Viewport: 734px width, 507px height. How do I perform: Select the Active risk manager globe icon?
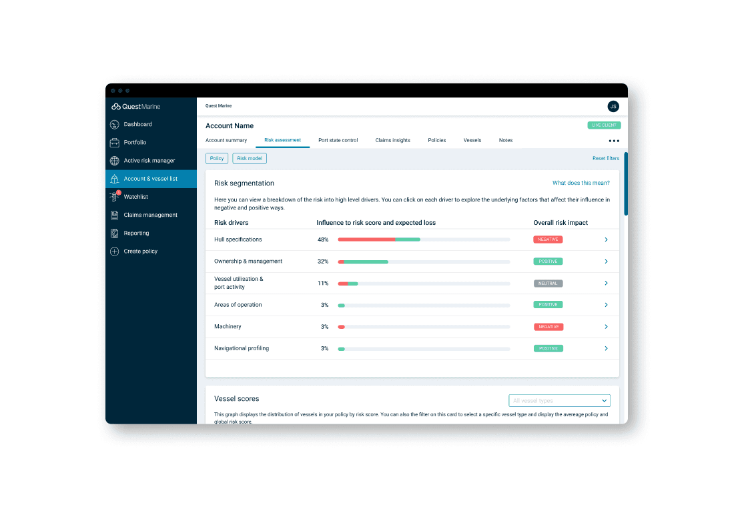click(x=114, y=161)
